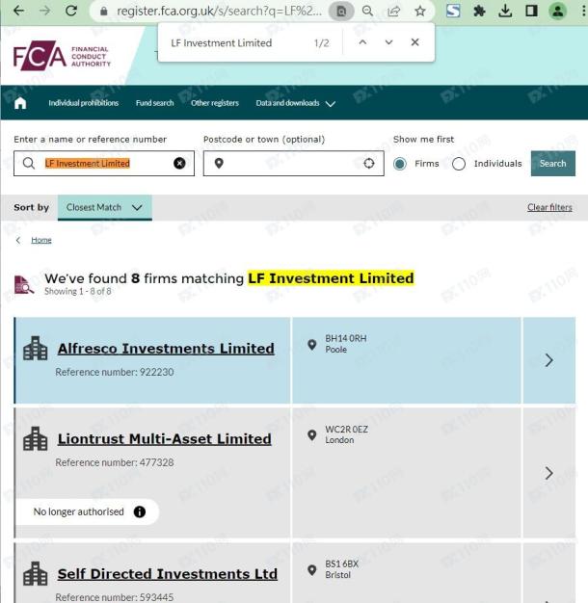Click the Home breadcrumb link
This screenshot has height=603, width=588.
tap(41, 240)
